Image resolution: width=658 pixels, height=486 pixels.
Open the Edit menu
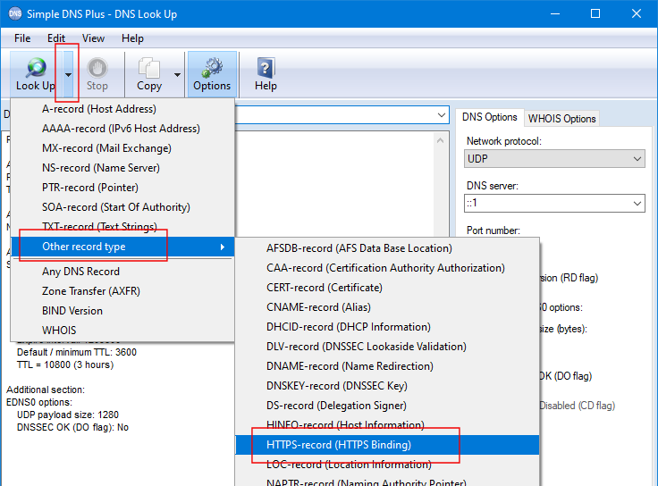click(55, 38)
